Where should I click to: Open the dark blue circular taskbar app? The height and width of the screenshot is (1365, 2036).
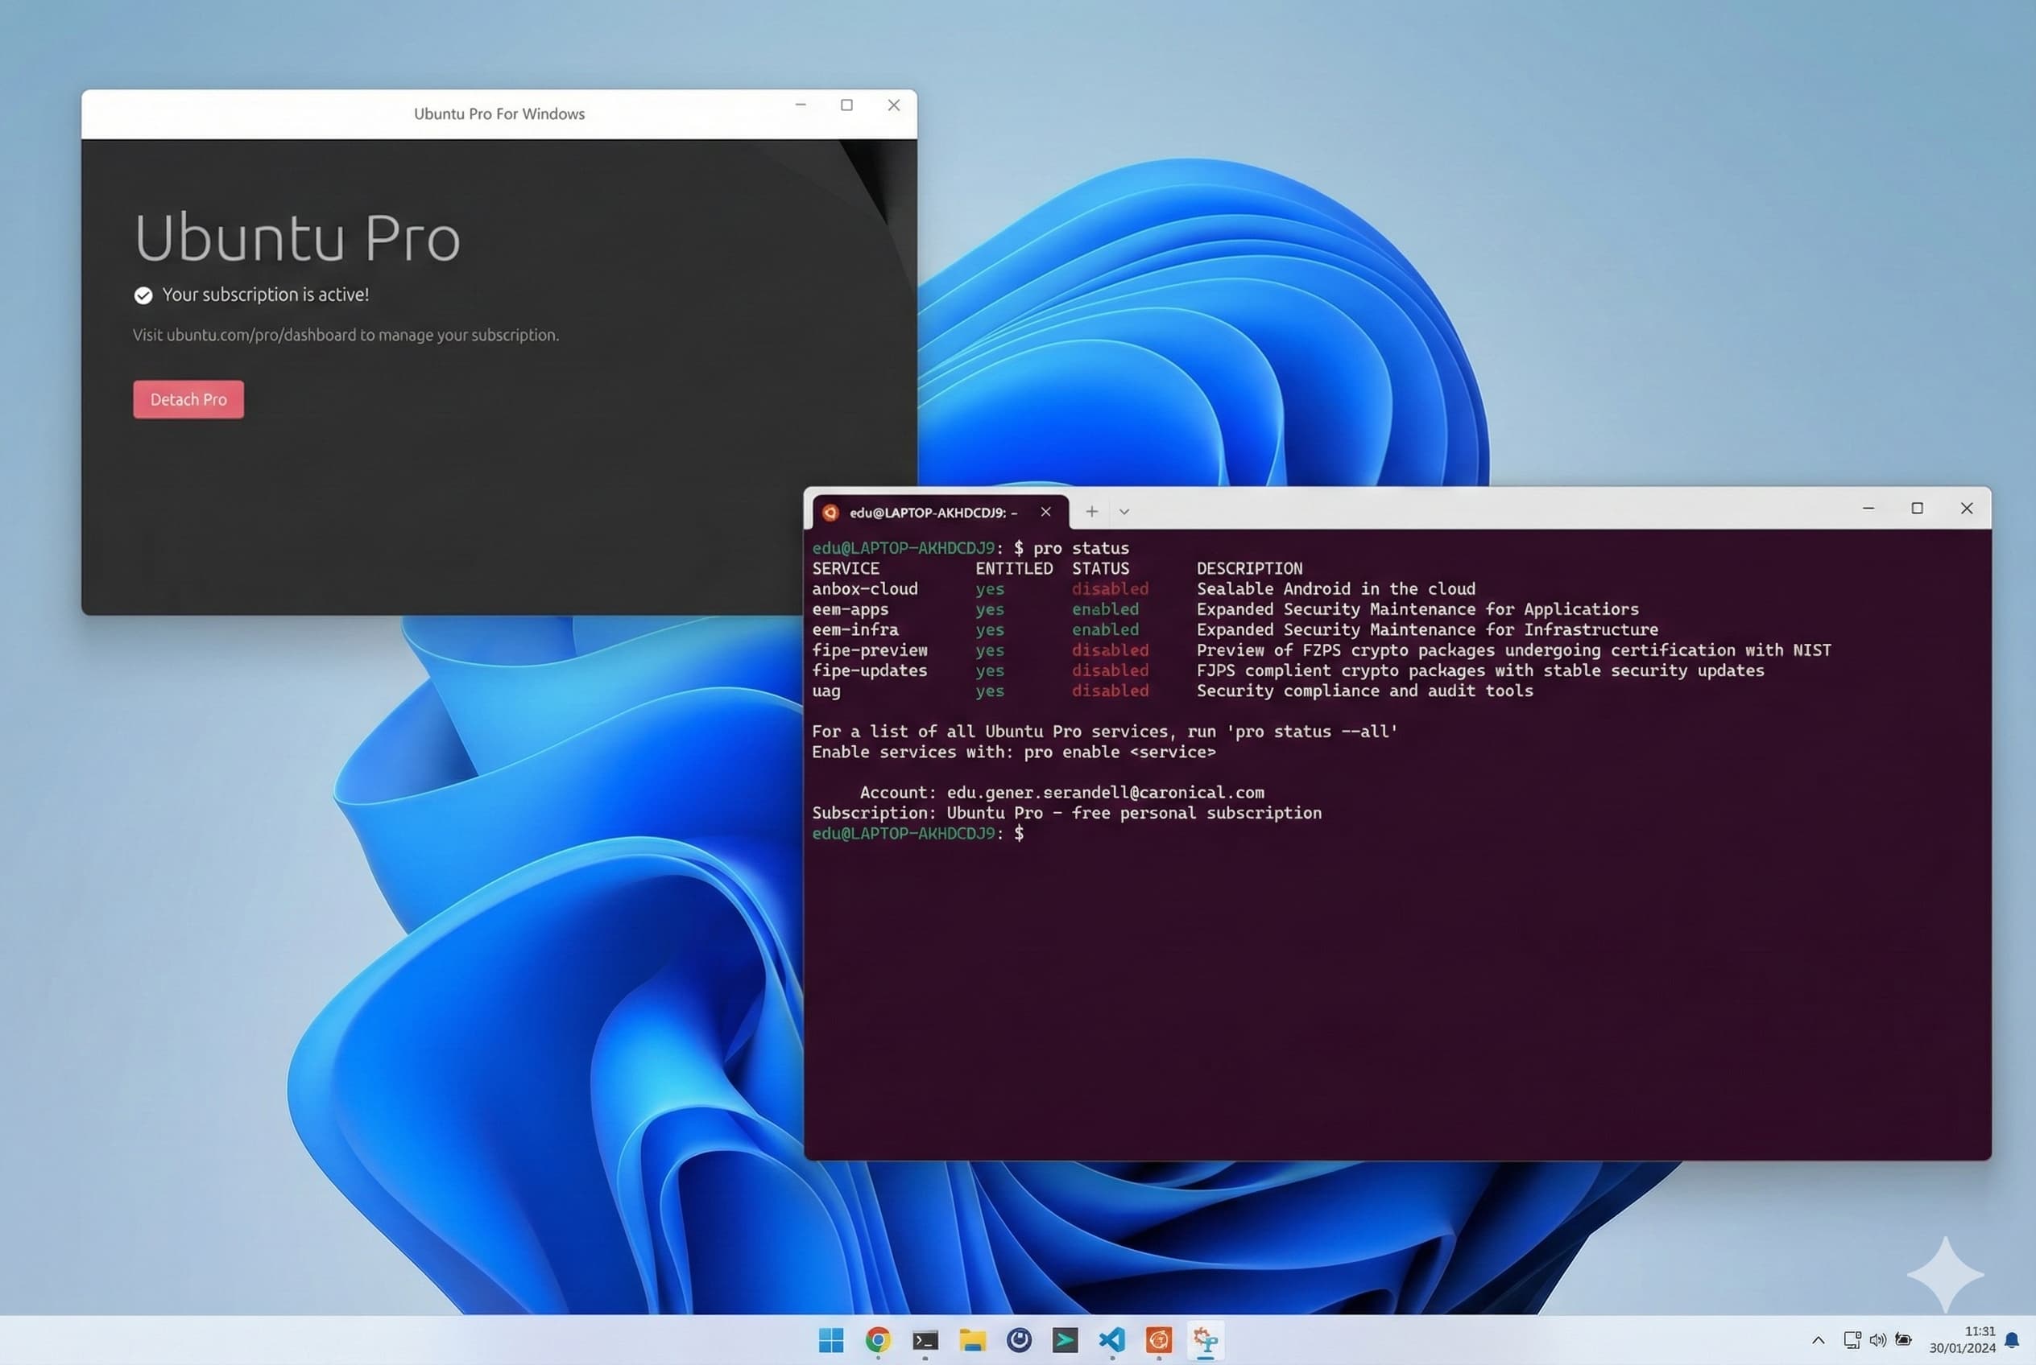pos(1020,1340)
